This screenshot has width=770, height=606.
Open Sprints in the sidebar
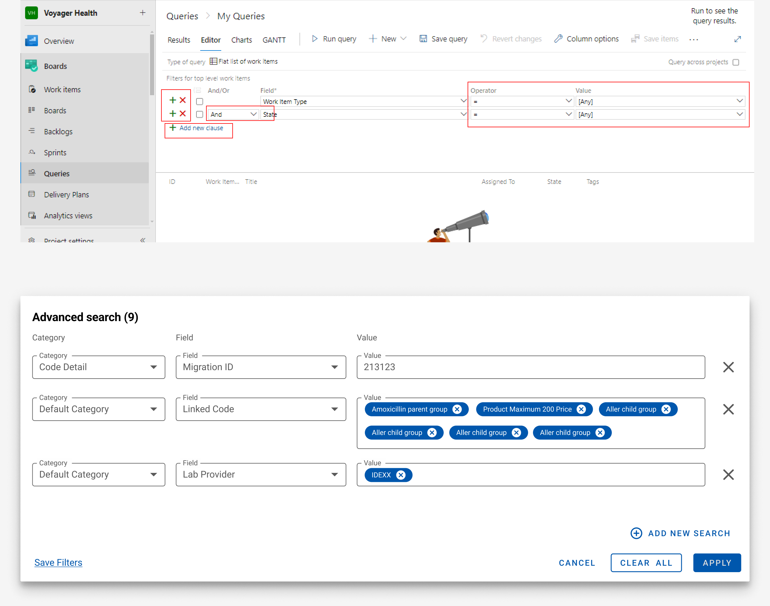85,153
